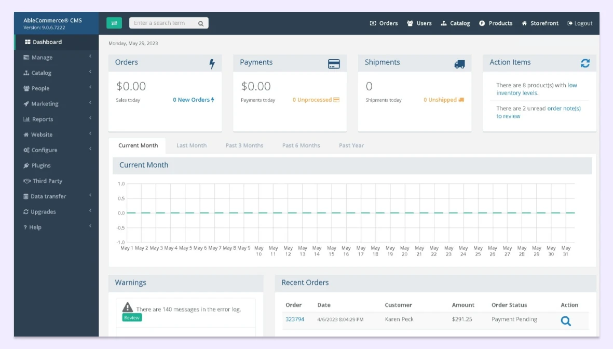This screenshot has width=613, height=349.
Task: Switch to the Past 6 Months tab
Action: tap(301, 145)
